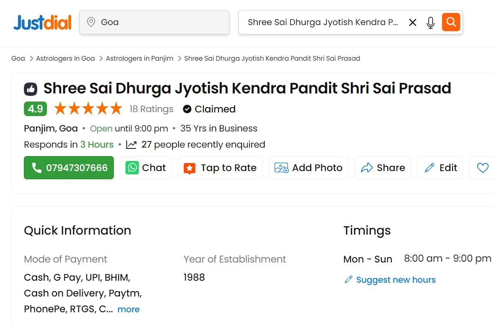Click the fifth orange rating star
The height and width of the screenshot is (326, 495).
[116, 109]
